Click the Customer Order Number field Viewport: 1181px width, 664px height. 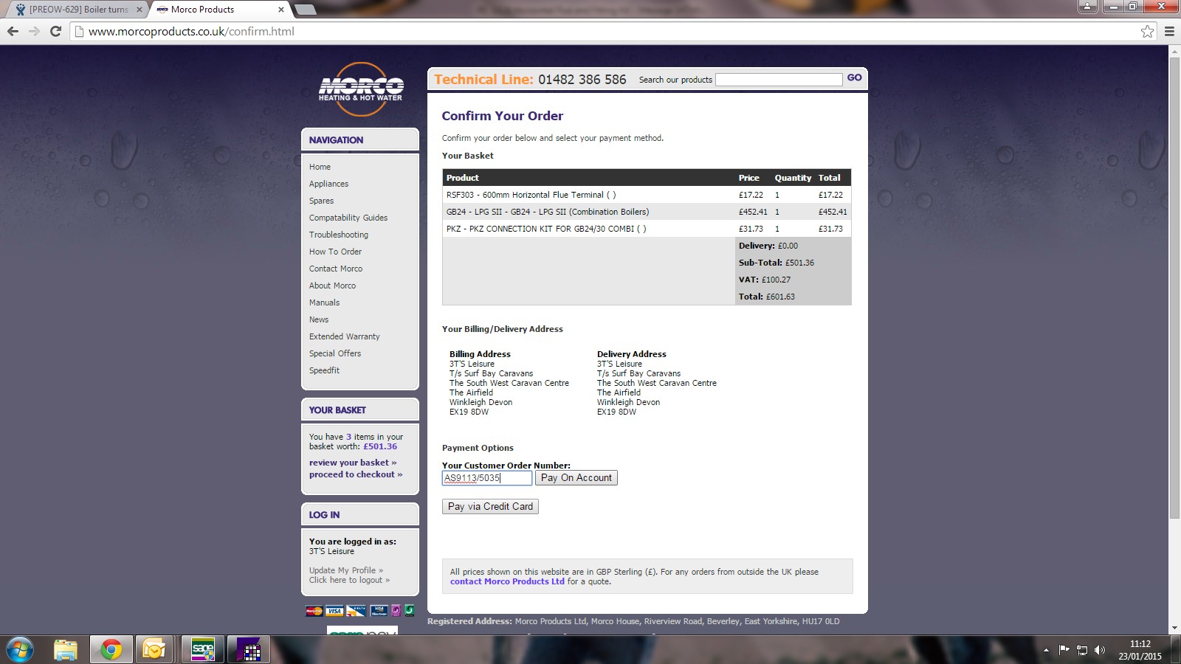click(x=486, y=478)
